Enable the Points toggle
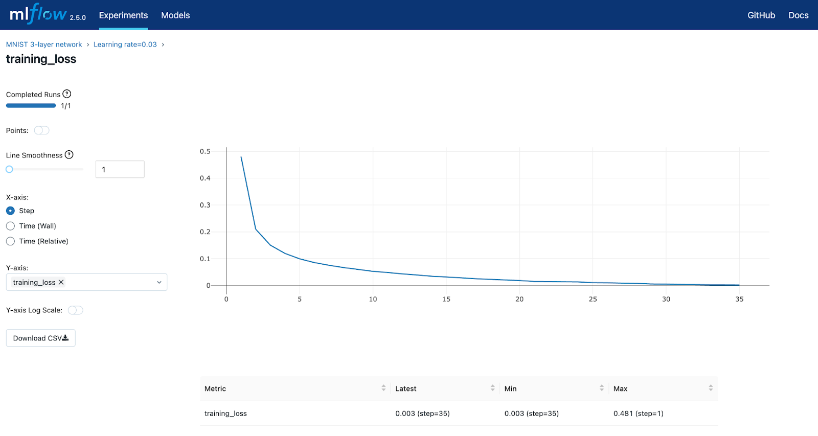The width and height of the screenshot is (818, 436). [41, 130]
